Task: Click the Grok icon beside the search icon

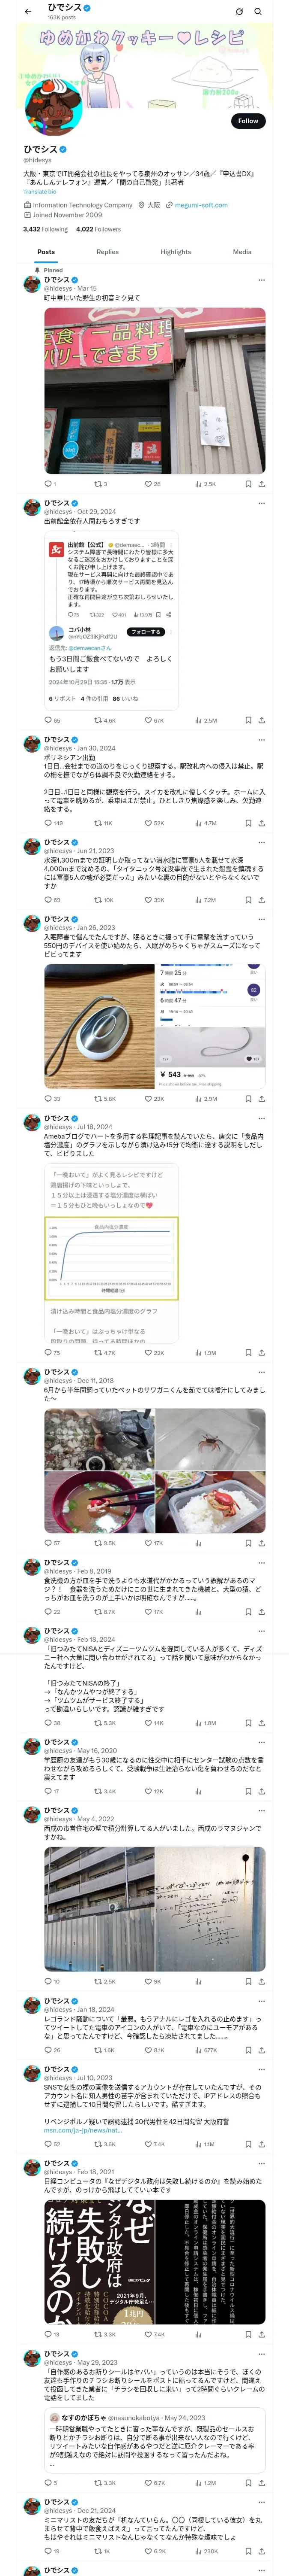Action: (239, 12)
